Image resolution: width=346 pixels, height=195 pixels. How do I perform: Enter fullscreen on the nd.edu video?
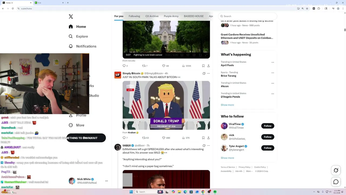tap(207, 55)
